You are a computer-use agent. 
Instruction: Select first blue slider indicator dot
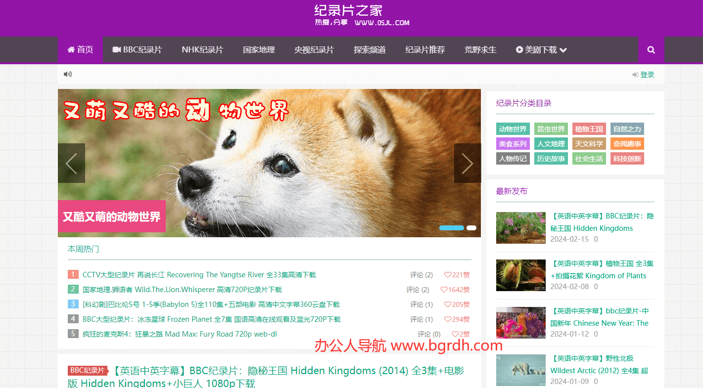point(452,228)
